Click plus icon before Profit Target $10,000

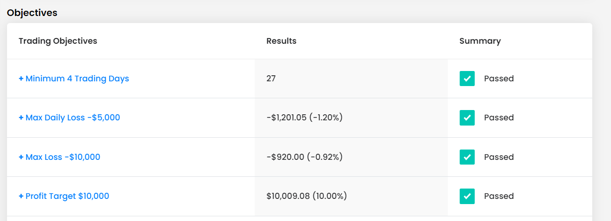point(21,196)
